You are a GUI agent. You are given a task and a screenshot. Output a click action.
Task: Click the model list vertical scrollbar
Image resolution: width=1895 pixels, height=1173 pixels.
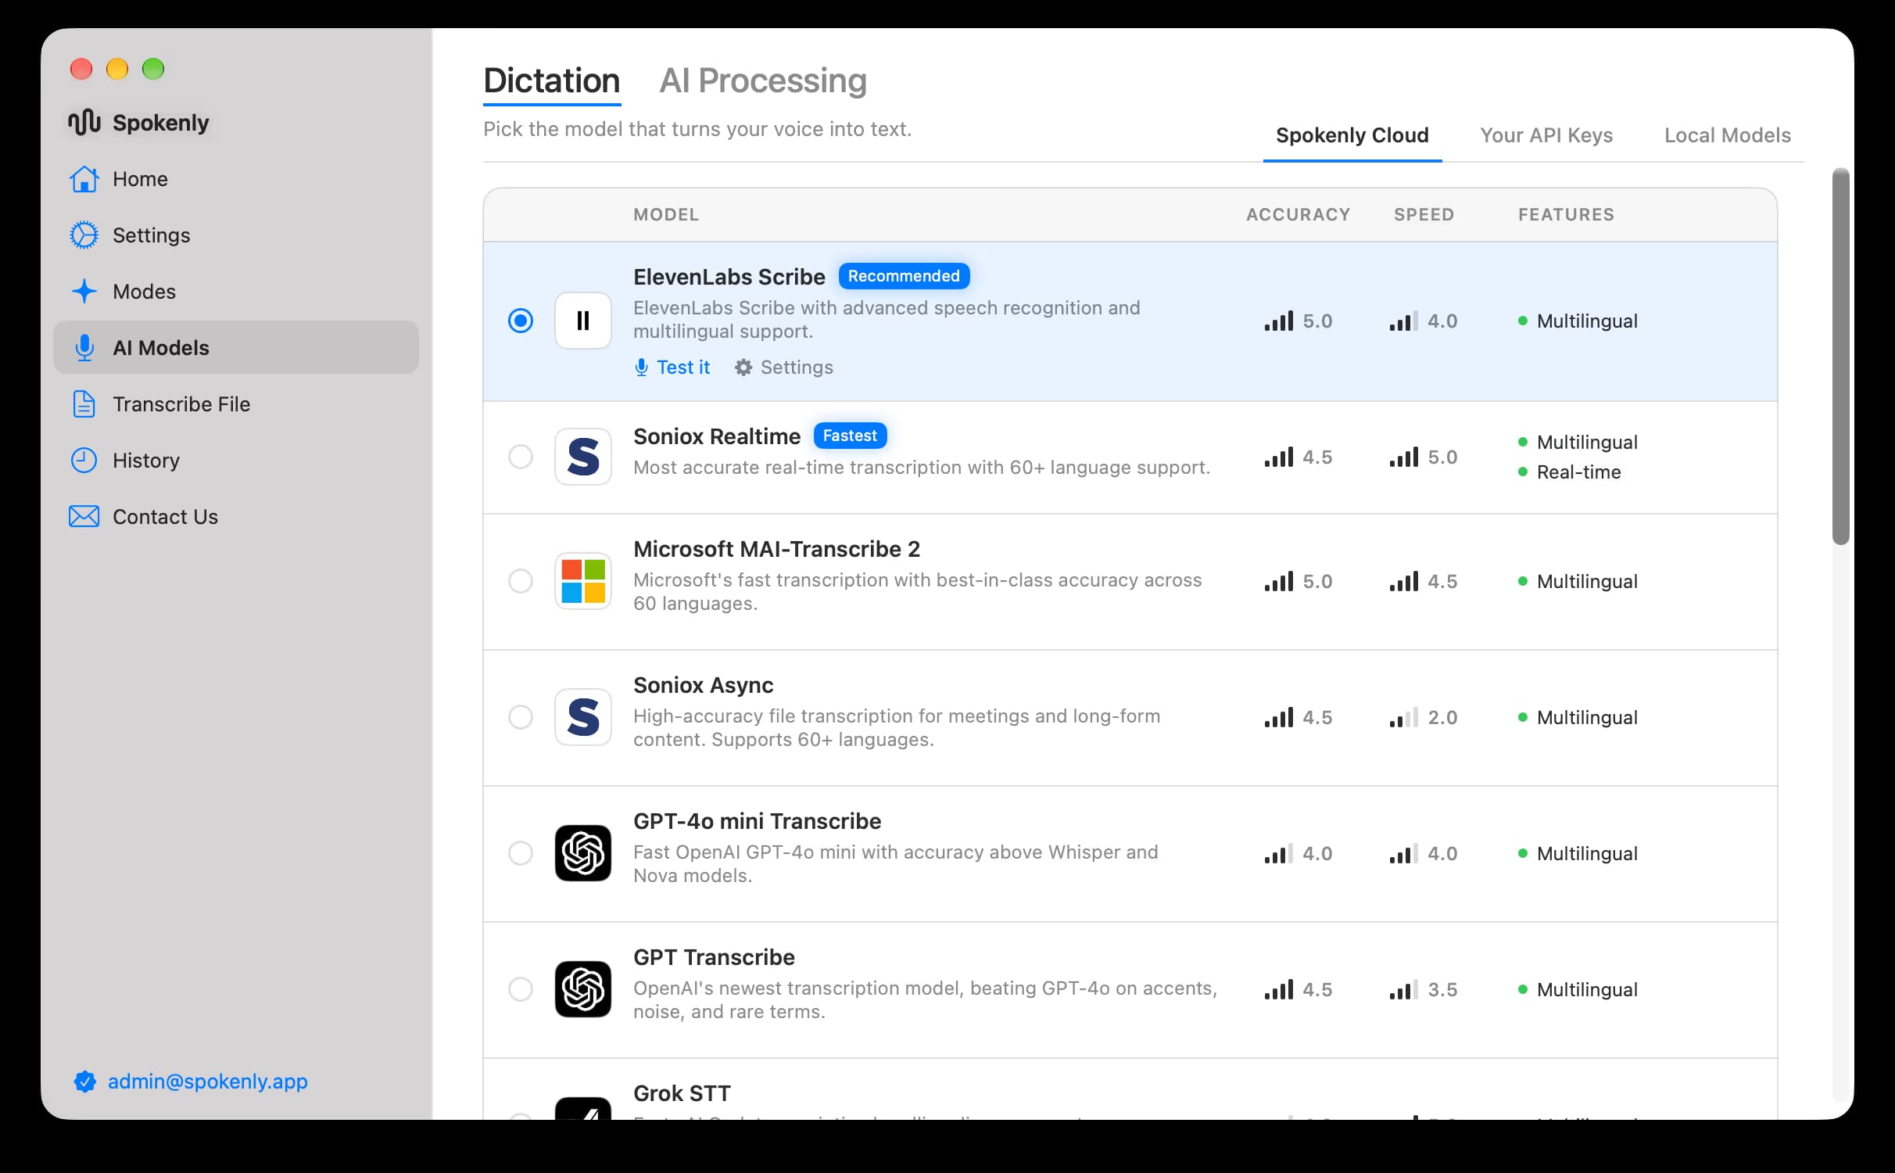click(1841, 356)
